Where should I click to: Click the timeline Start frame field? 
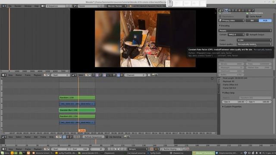tap(60, 149)
